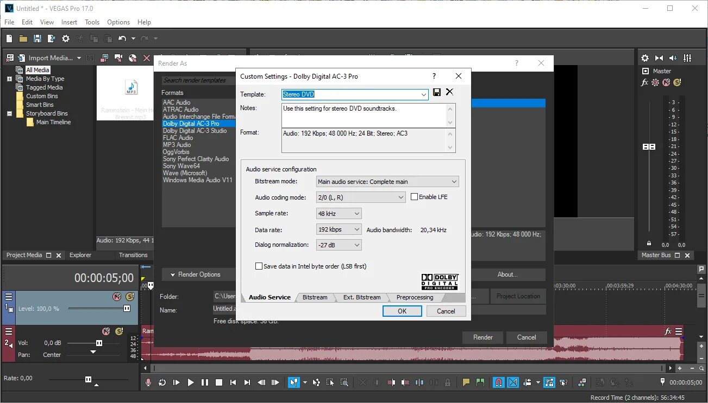Remove selected media with the red X
The image size is (708, 403).
point(146,58)
